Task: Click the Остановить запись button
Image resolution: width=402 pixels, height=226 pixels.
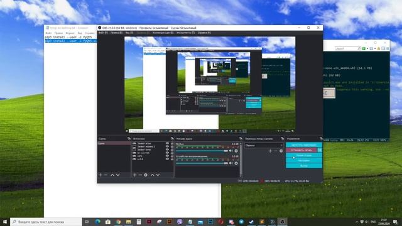Action: point(301,150)
